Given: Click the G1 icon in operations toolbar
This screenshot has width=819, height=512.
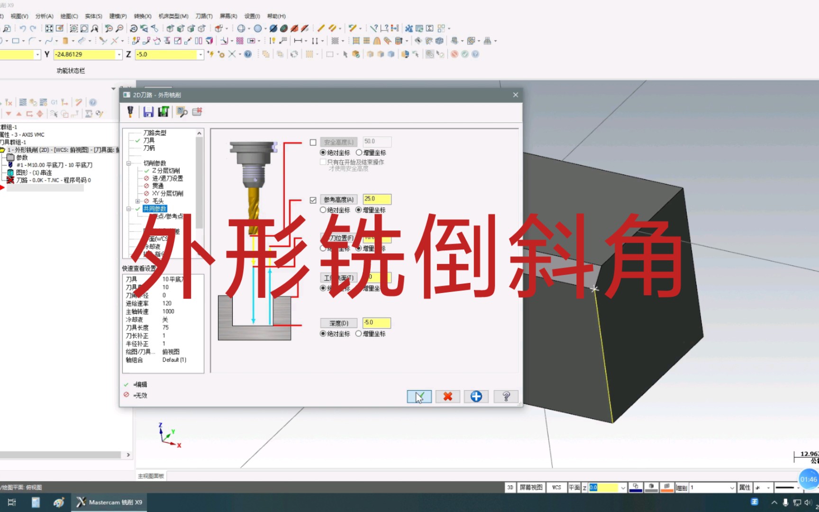Looking at the screenshot, I should point(54,101).
